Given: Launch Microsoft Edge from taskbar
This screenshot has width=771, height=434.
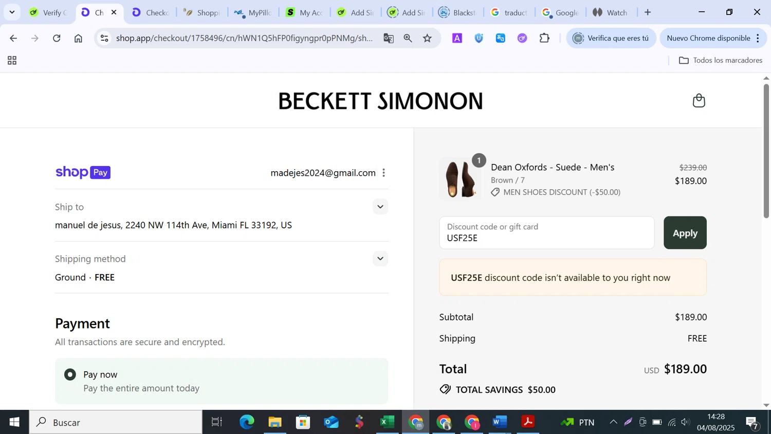Looking at the screenshot, I should tap(247, 422).
